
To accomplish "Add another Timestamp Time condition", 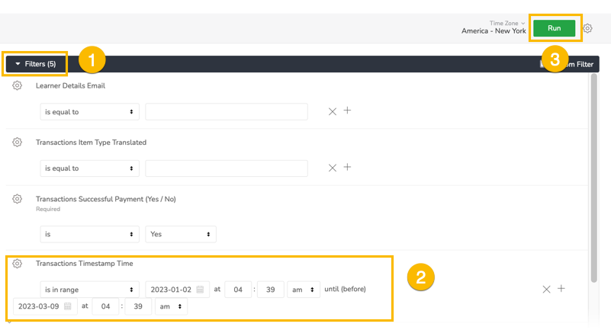I will click(x=561, y=288).
